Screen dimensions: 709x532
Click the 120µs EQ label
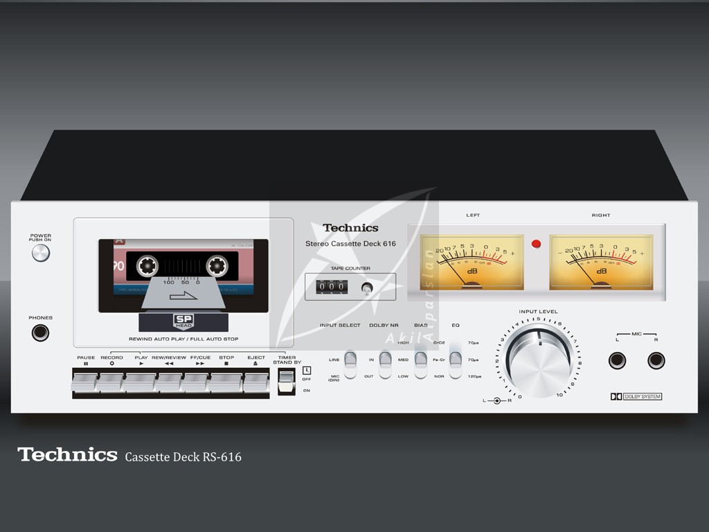pos(474,376)
